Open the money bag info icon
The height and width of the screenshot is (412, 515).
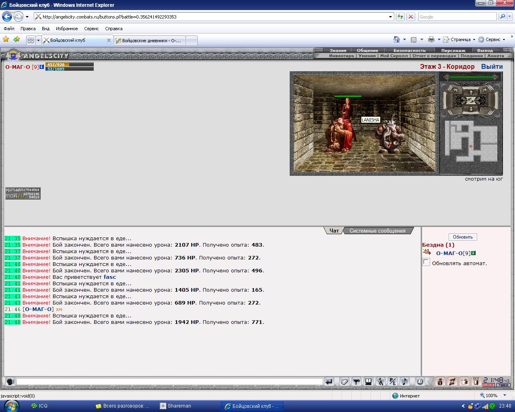(x=440, y=382)
